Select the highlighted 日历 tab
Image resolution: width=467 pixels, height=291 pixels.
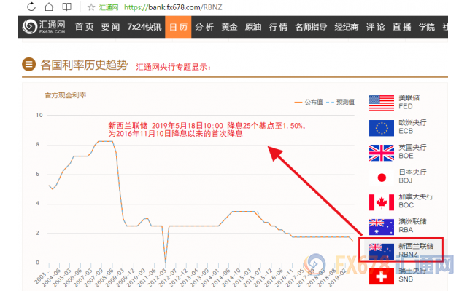(178, 27)
